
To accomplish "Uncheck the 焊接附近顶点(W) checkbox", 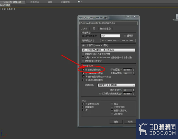I will pyautogui.click(x=84, y=70).
